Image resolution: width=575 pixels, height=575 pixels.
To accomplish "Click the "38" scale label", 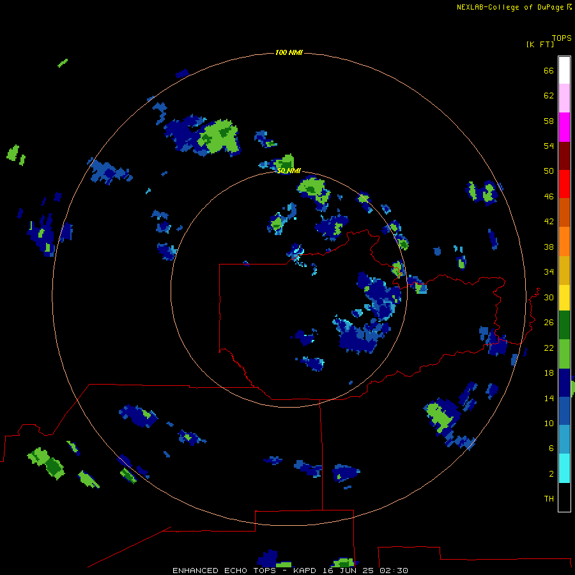I will coord(549,247).
